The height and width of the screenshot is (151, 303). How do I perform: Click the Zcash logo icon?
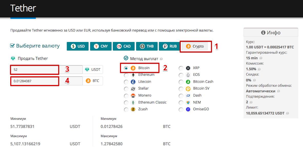(133, 109)
